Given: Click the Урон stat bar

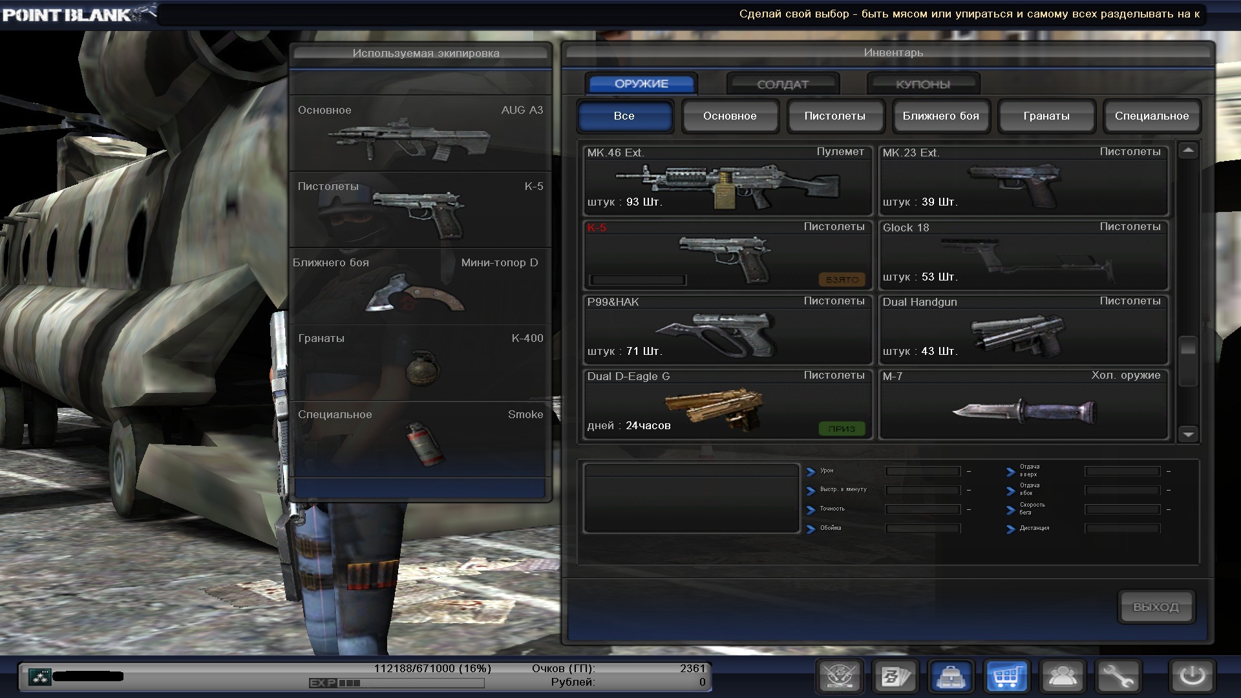Looking at the screenshot, I should tap(922, 471).
